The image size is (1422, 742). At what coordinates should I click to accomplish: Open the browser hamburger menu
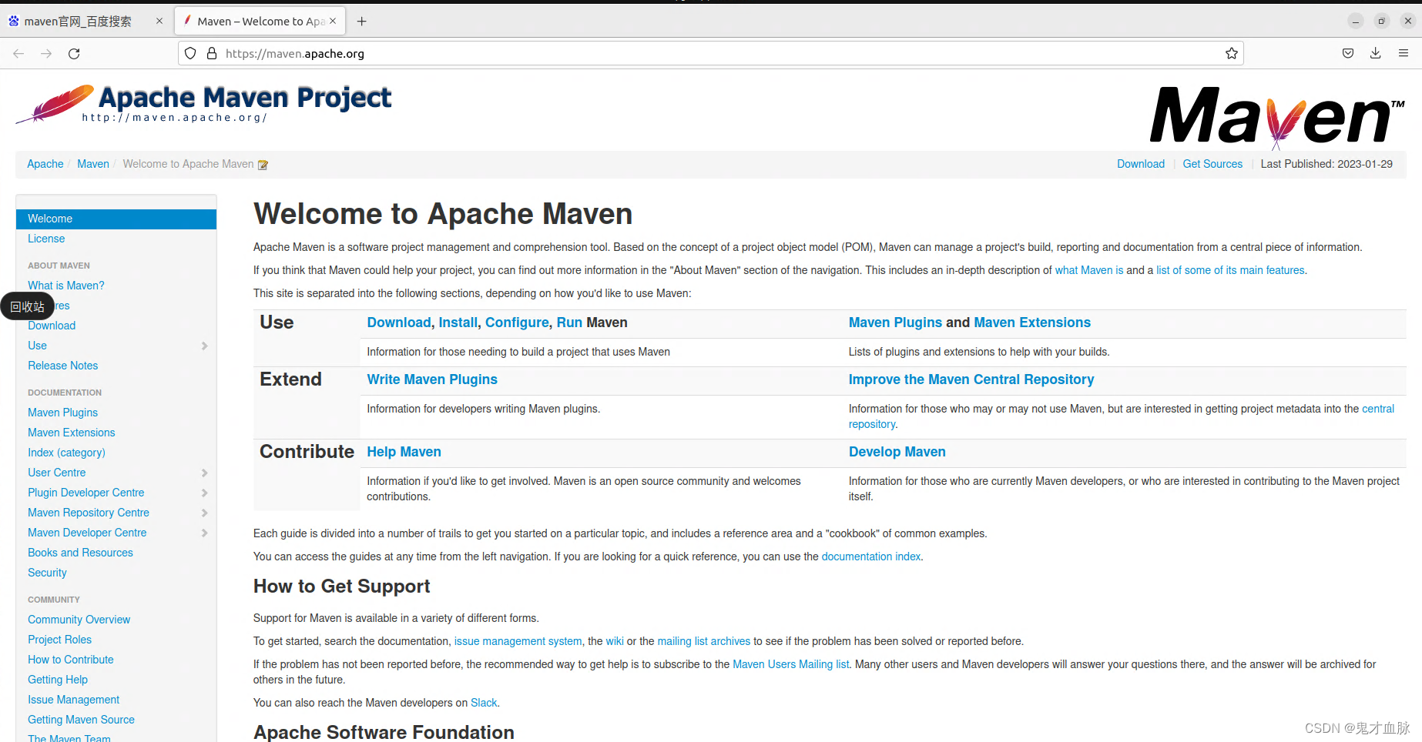pyautogui.click(x=1404, y=53)
